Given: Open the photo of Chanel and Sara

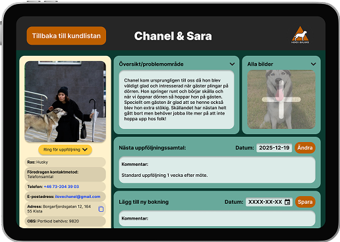Looking at the screenshot, I should 65,101.
